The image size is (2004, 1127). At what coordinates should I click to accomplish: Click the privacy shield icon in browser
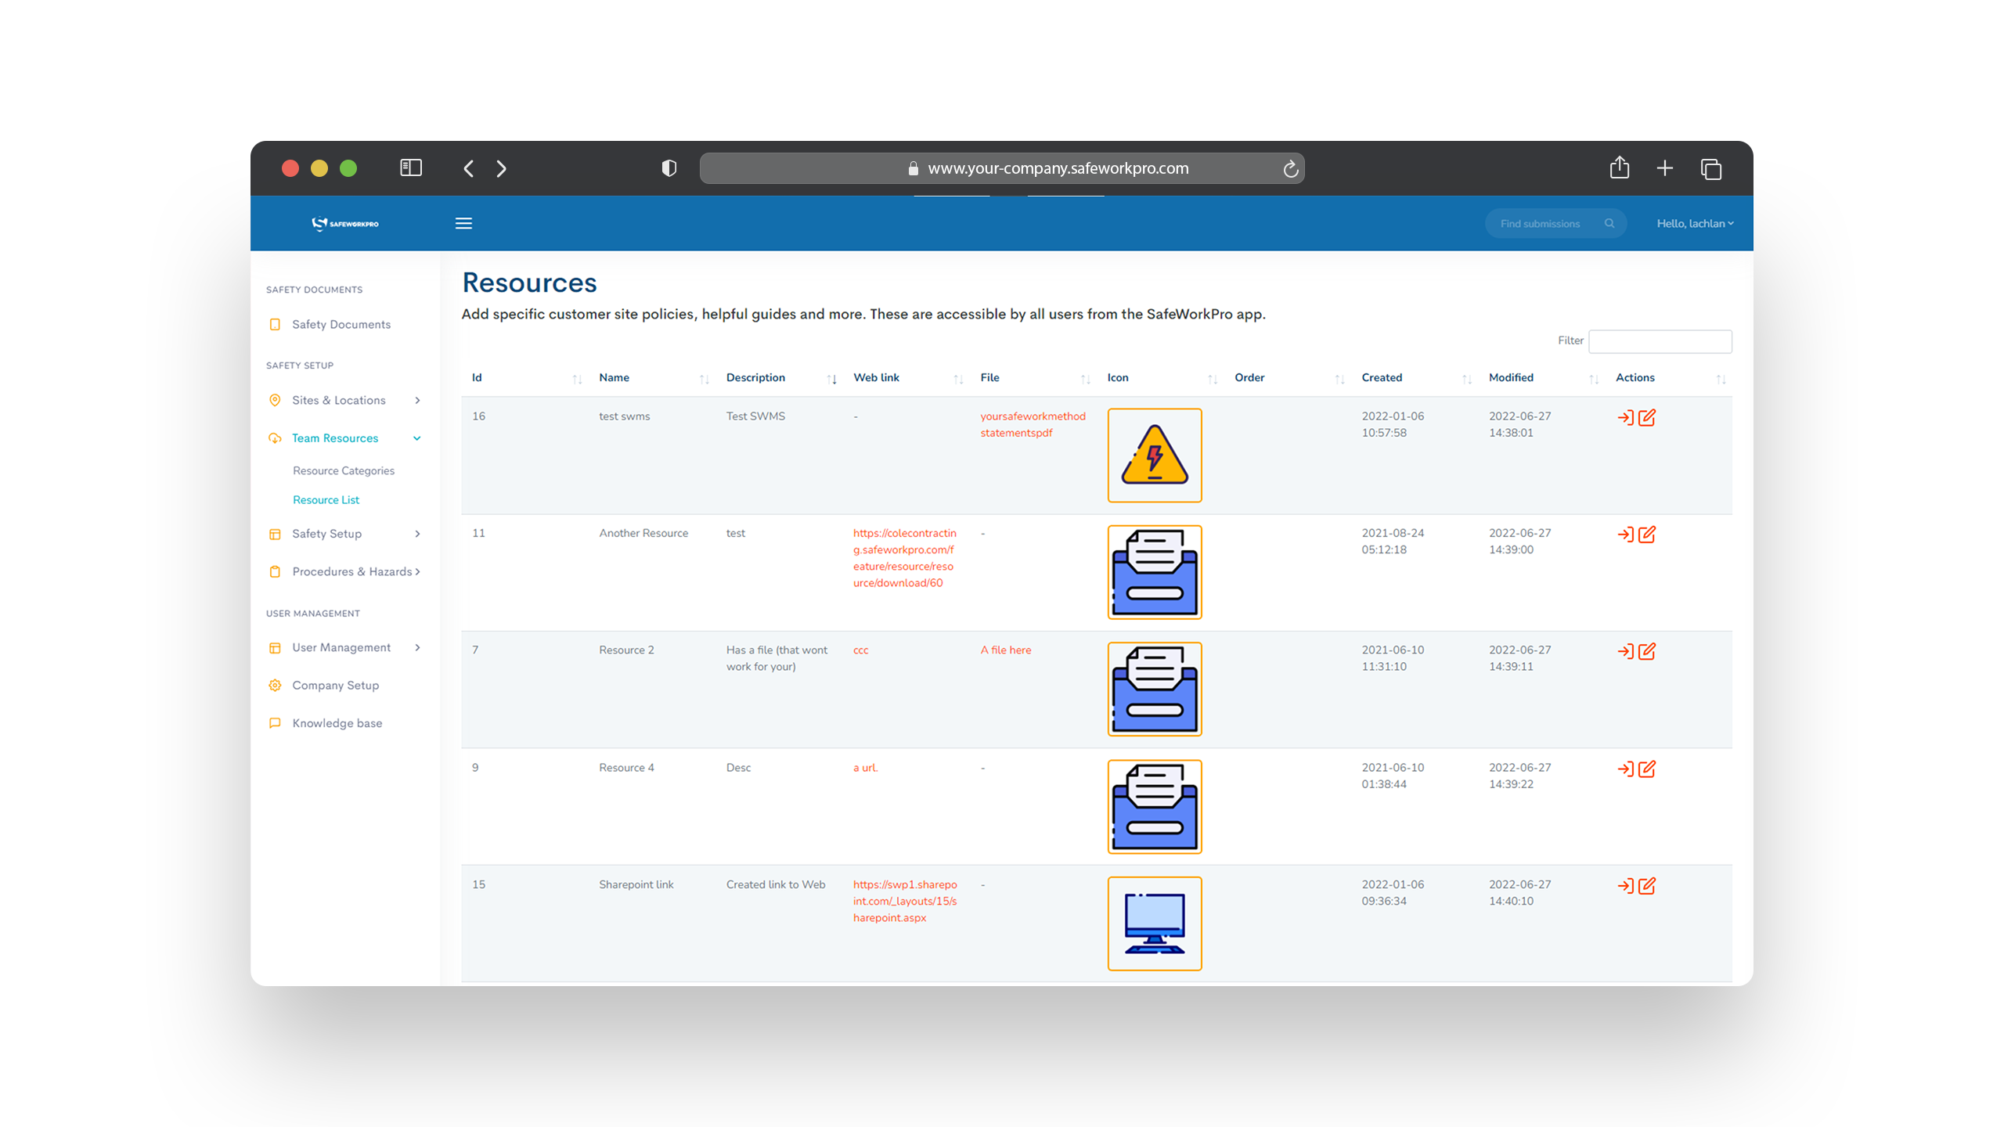pyautogui.click(x=669, y=168)
